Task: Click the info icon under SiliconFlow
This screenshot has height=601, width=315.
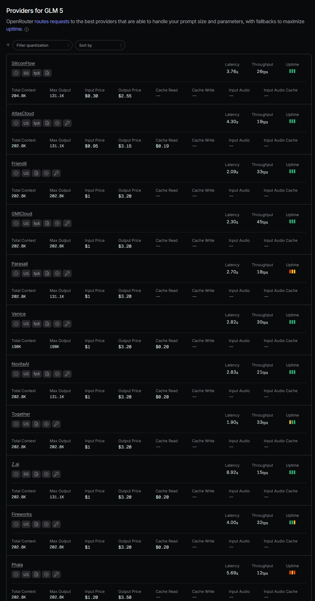Action: pyautogui.click(x=16, y=73)
